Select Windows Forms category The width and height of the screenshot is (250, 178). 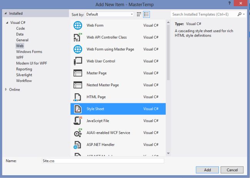pos(29,52)
